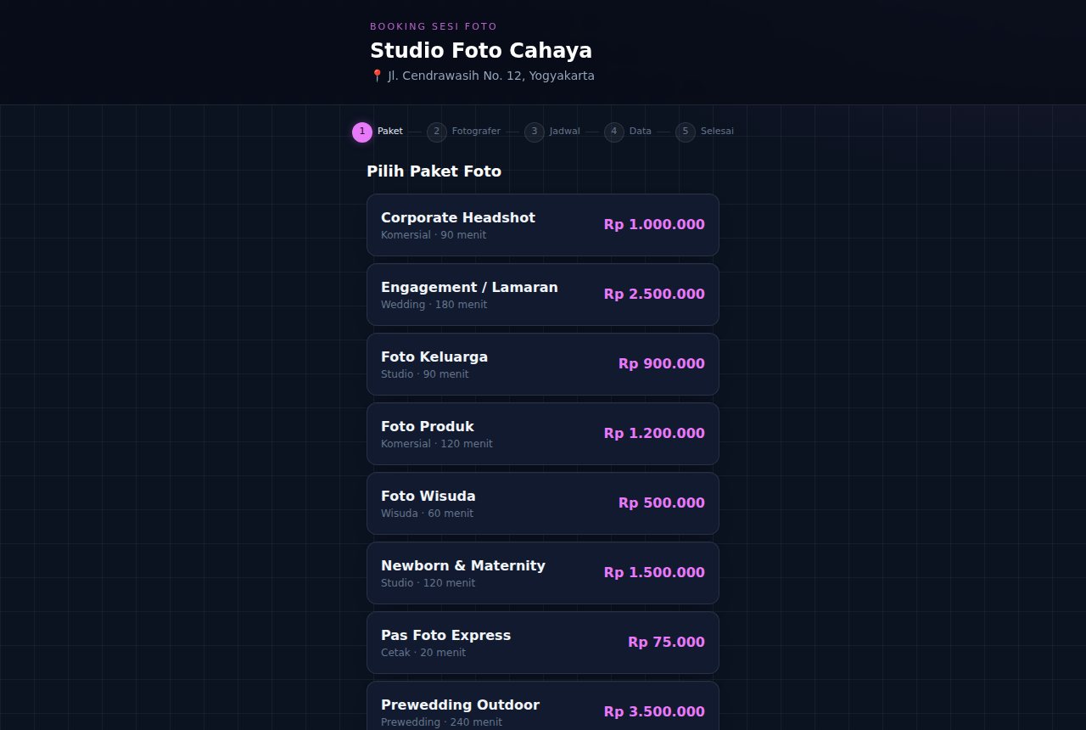Click the step 1 Paket circle
This screenshot has height=730, width=1086.
click(x=362, y=132)
